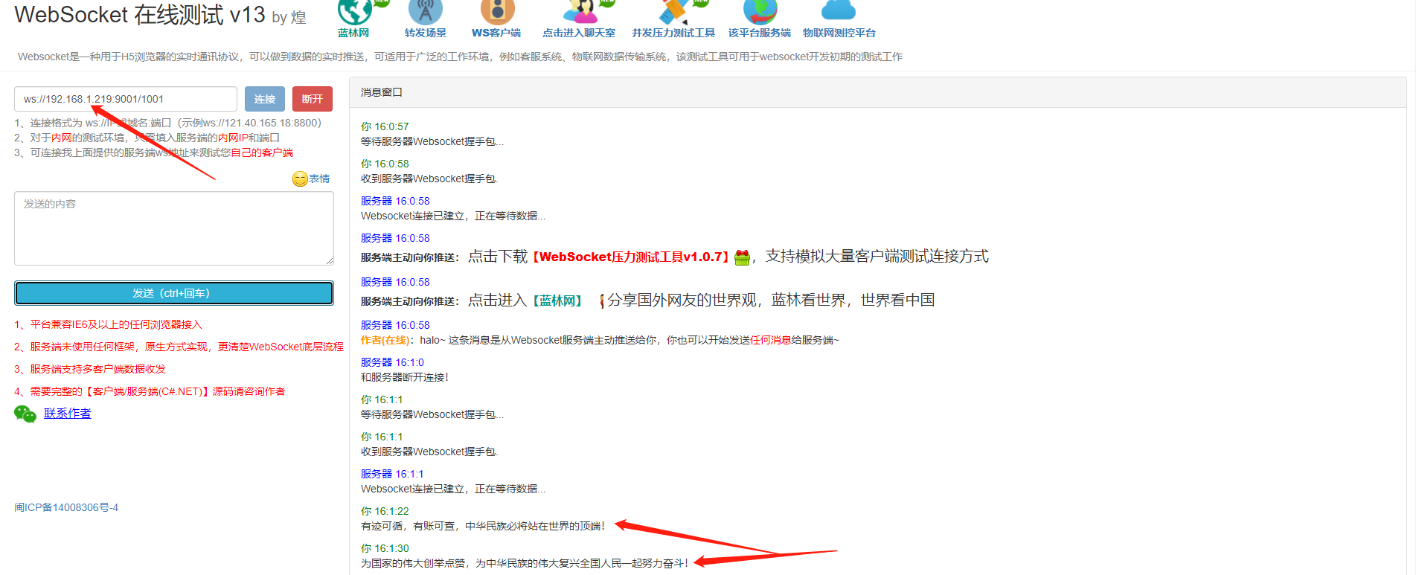This screenshot has height=575, width=1416.
Task: Click the 点击进入聊天室 navigation label
Action: (x=579, y=33)
